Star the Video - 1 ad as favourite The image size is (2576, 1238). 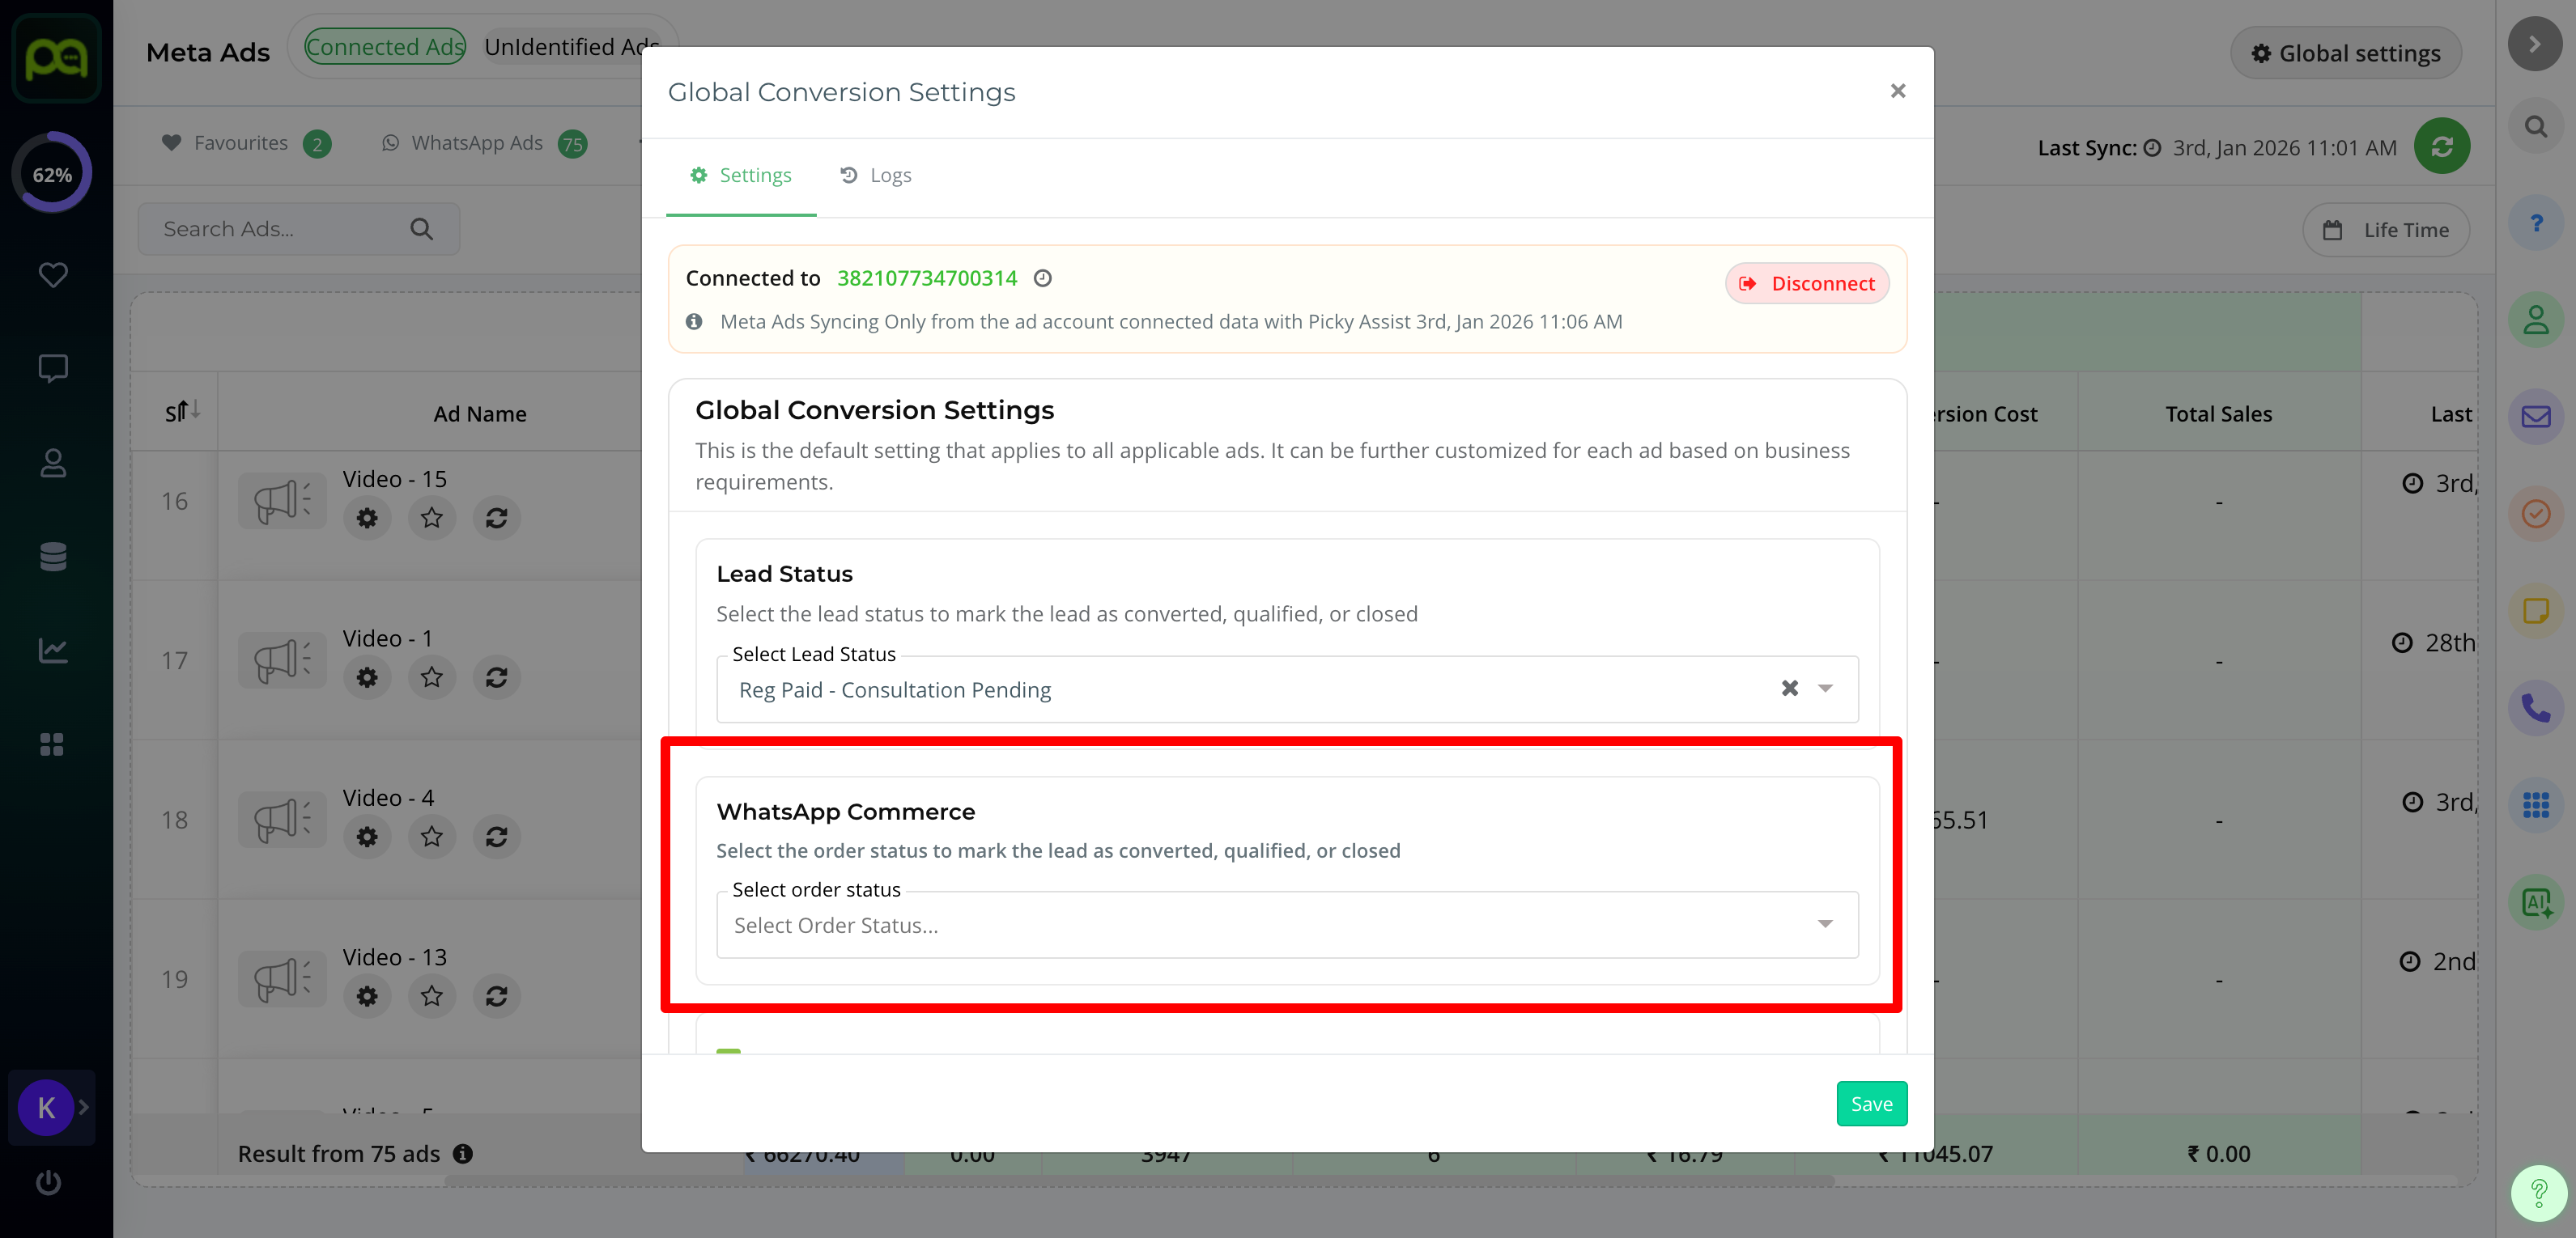coord(431,677)
